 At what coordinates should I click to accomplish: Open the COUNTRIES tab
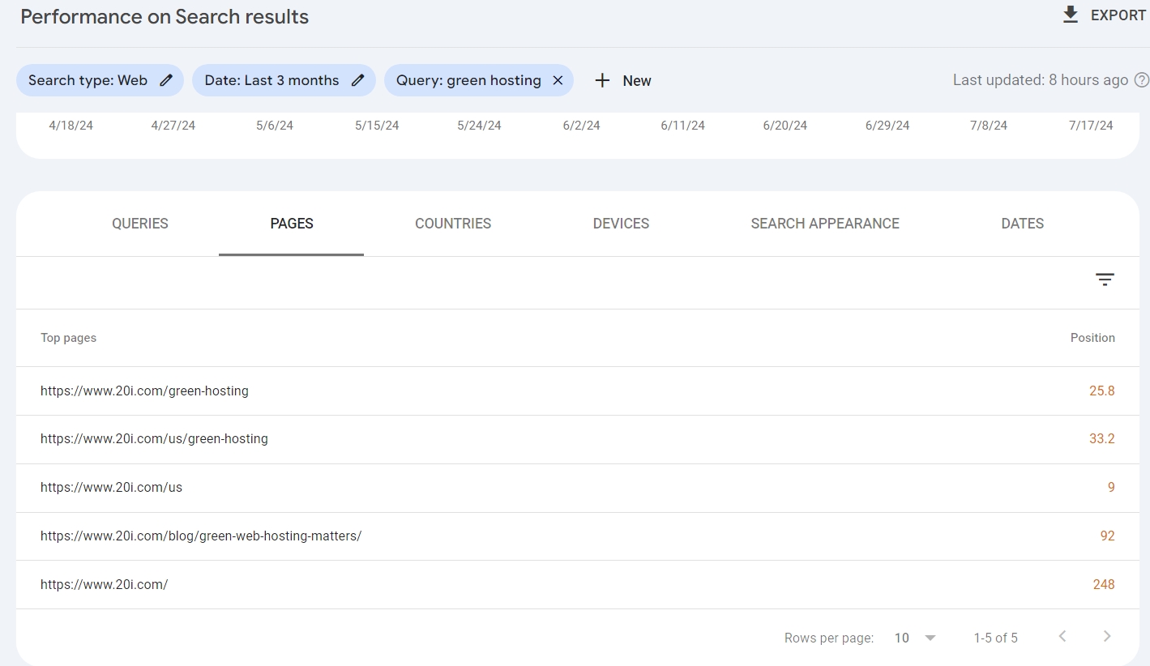coord(453,224)
